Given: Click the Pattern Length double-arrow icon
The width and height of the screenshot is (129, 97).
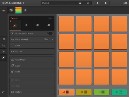Looking at the screenshot, I should coord(12,39).
